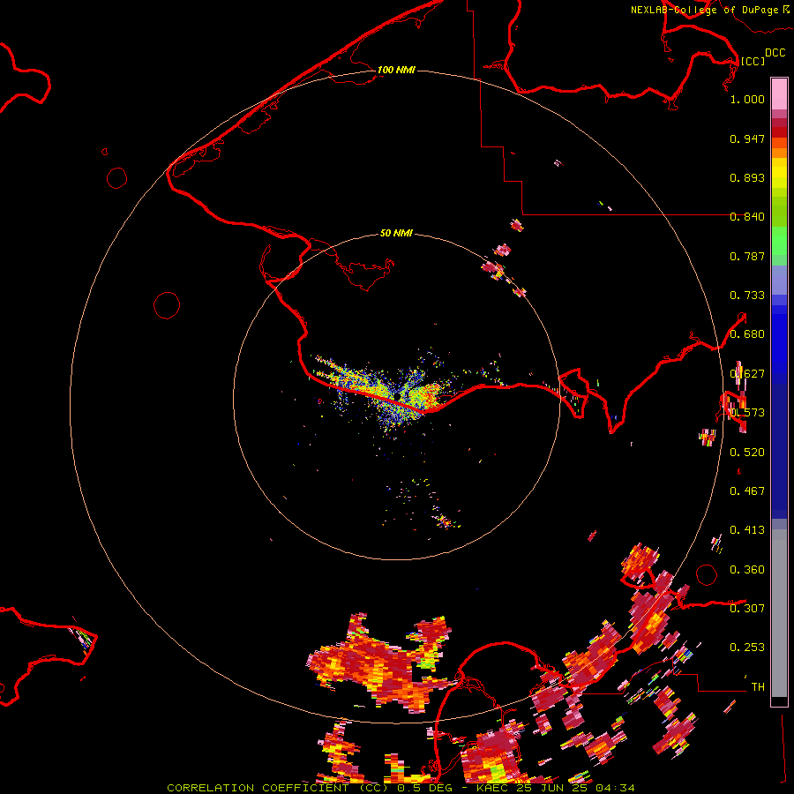This screenshot has height=794, width=794.
Task: Click the 0.360 color scale value
Action: click(747, 570)
